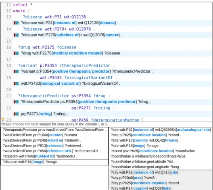Open the 'biological variant of' link
Image resolution: width=213 pixels, height=190 pixels.
pyautogui.click(x=61, y=84)
